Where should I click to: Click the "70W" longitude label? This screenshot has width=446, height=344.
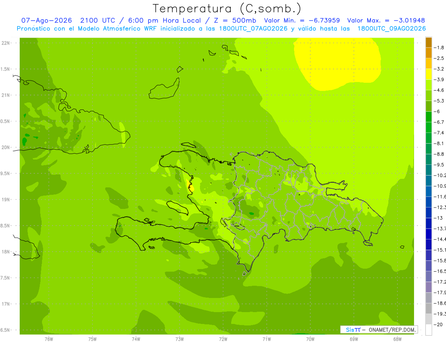[310, 339]
